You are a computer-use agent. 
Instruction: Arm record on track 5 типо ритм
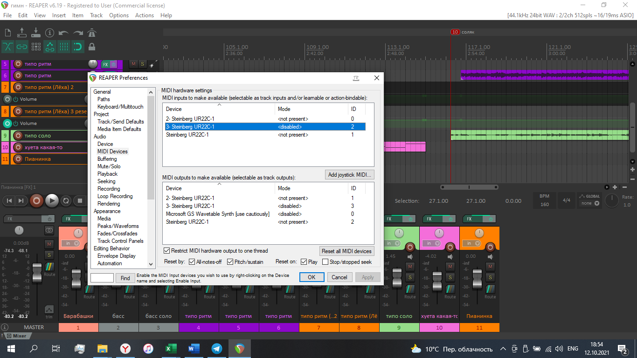pyautogui.click(x=18, y=64)
